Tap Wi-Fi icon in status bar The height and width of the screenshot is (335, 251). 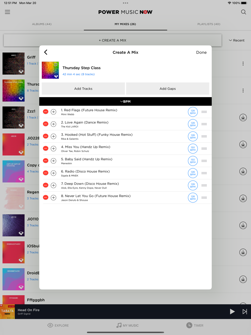point(229,3)
